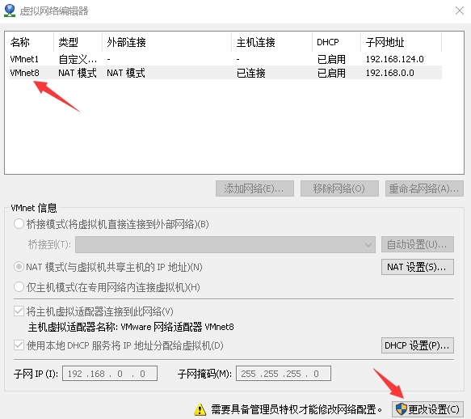The height and width of the screenshot is (419, 471).
Task: Click the 外部连接 column header
Action: (x=166, y=42)
